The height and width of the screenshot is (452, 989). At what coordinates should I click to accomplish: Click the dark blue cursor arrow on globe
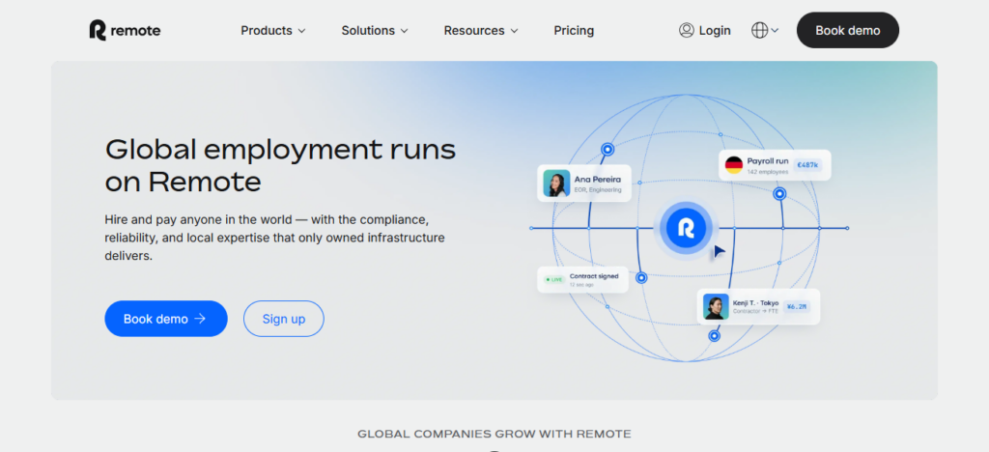[x=719, y=252]
